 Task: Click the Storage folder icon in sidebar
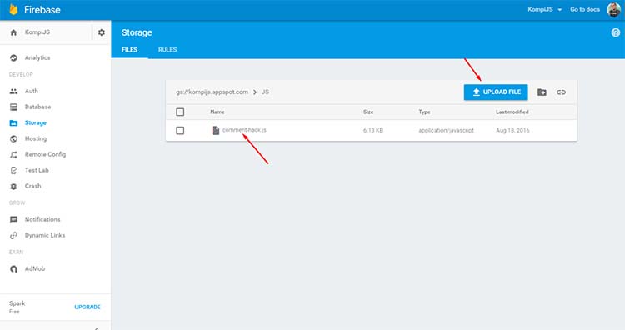[13, 122]
